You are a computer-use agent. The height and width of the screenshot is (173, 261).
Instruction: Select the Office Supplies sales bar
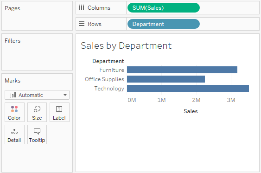click(x=166, y=79)
